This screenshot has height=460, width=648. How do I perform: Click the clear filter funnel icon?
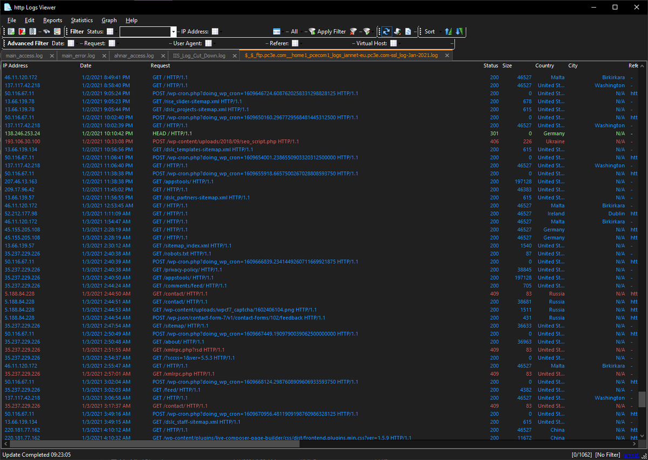point(353,31)
